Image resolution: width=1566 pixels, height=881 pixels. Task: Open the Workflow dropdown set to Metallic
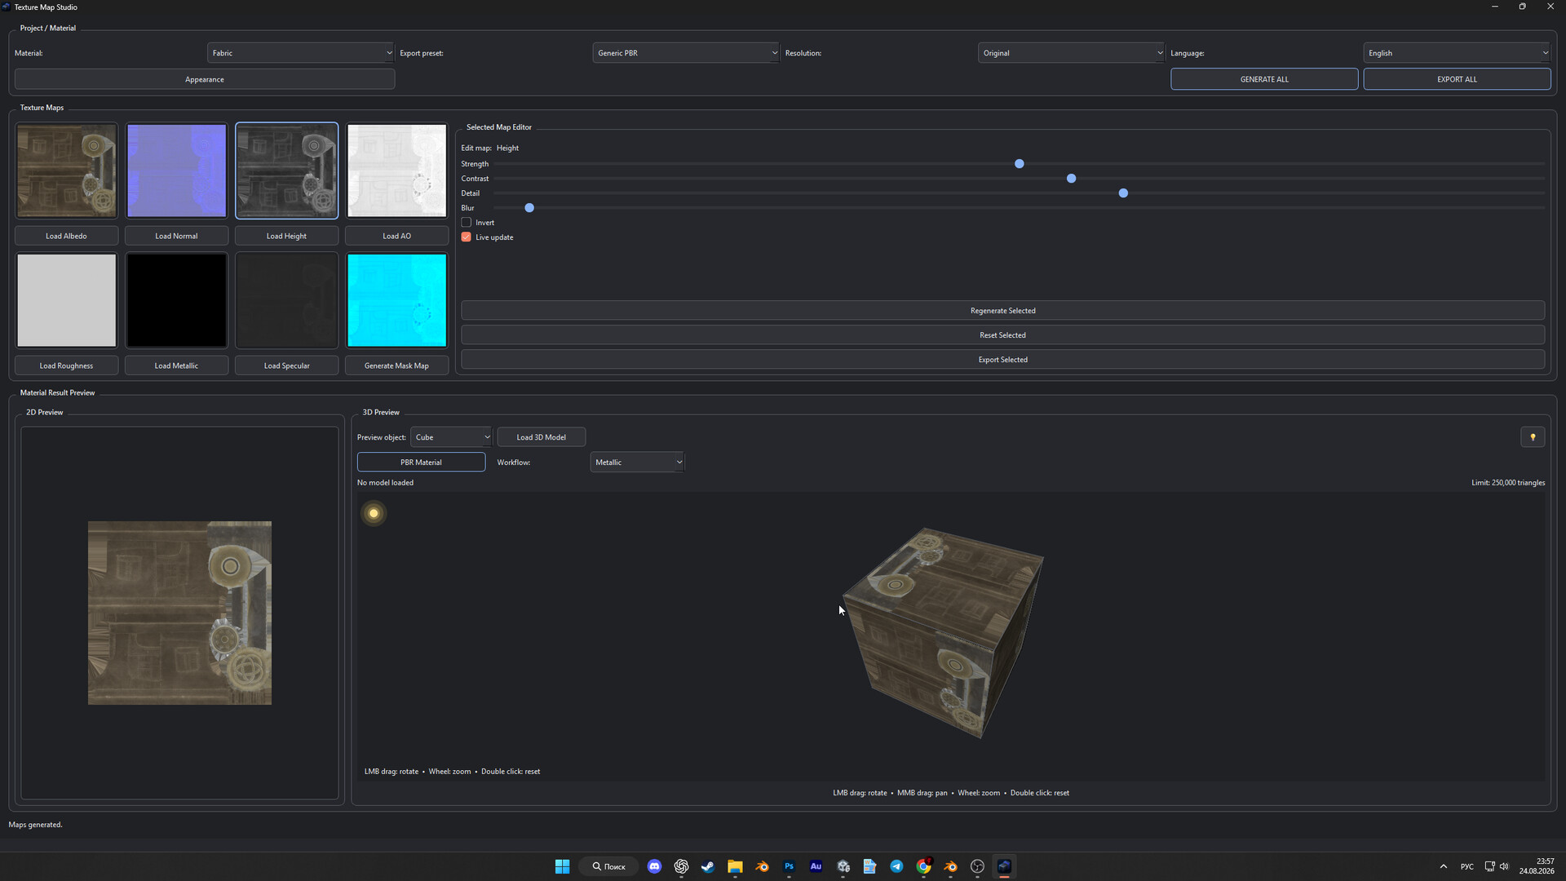click(x=637, y=462)
